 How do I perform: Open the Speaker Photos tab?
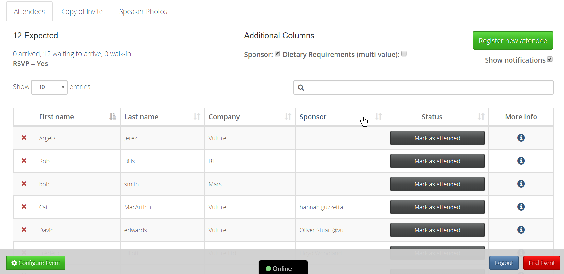coord(143,12)
